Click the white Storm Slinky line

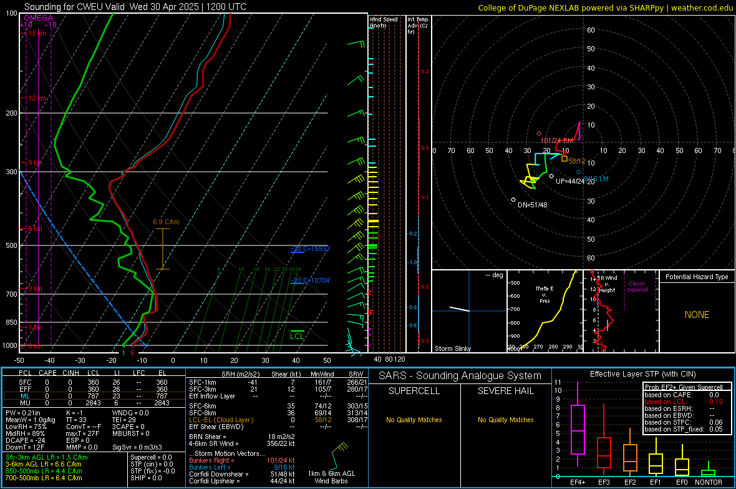click(460, 309)
